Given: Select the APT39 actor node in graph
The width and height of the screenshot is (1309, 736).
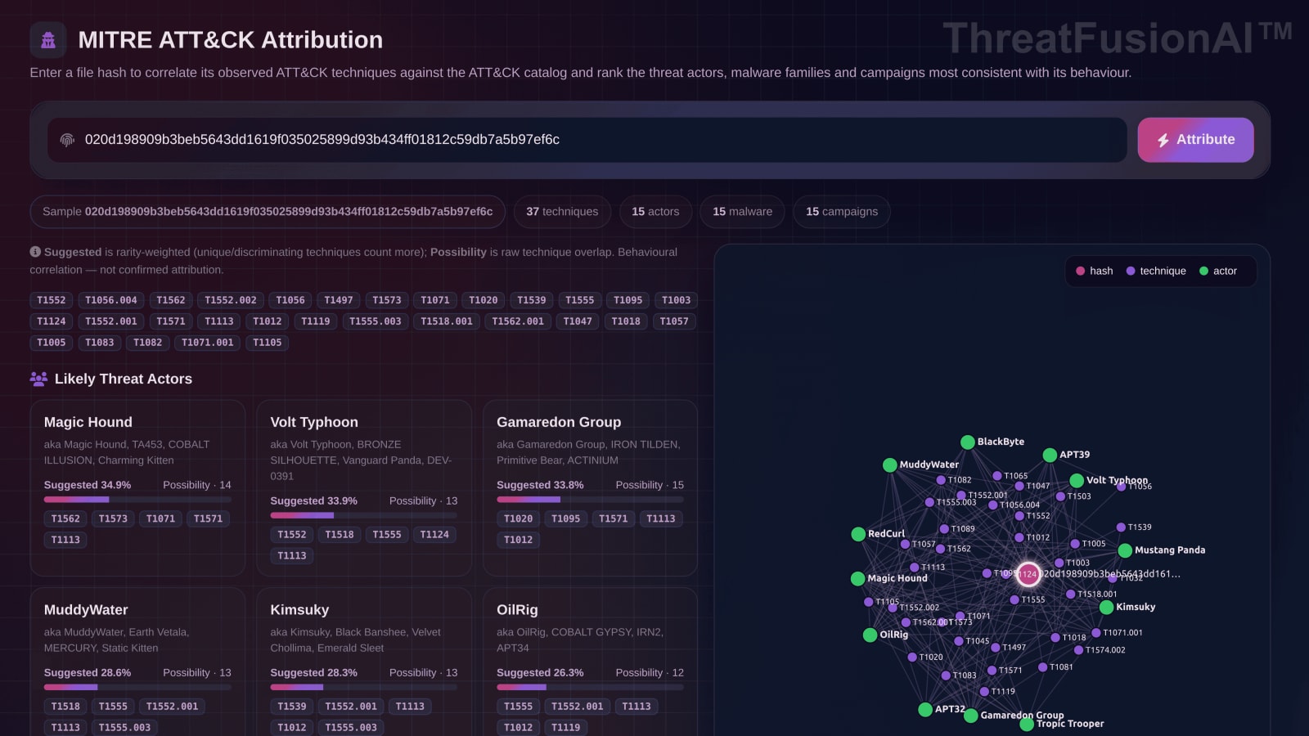Looking at the screenshot, I should (1050, 455).
